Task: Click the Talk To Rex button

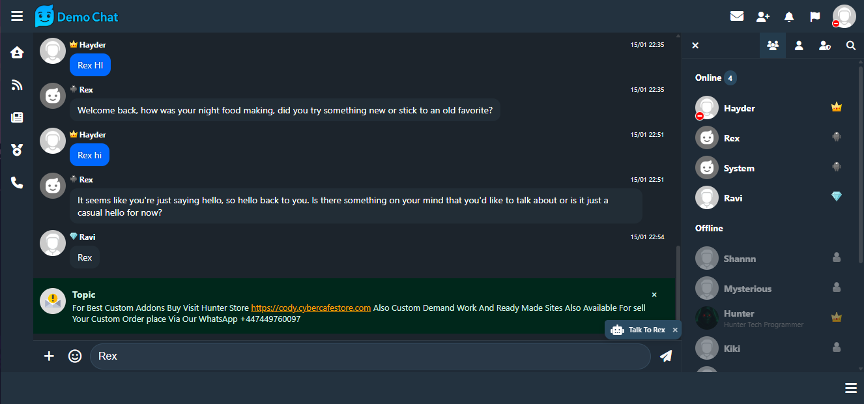Action: 641,330
